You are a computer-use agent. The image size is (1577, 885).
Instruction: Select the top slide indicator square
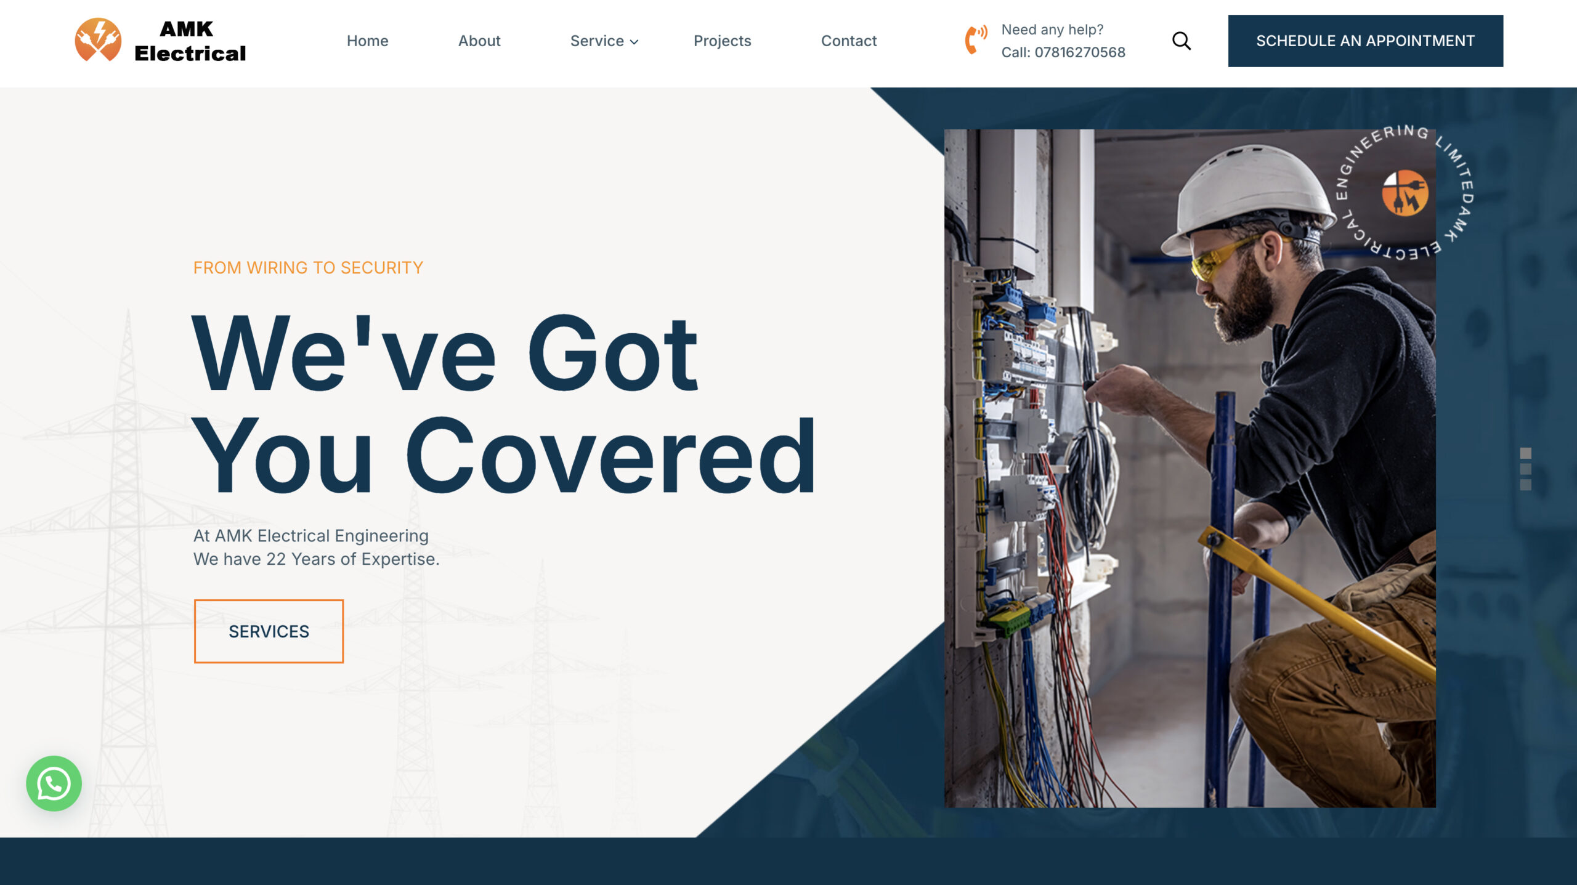click(x=1525, y=453)
